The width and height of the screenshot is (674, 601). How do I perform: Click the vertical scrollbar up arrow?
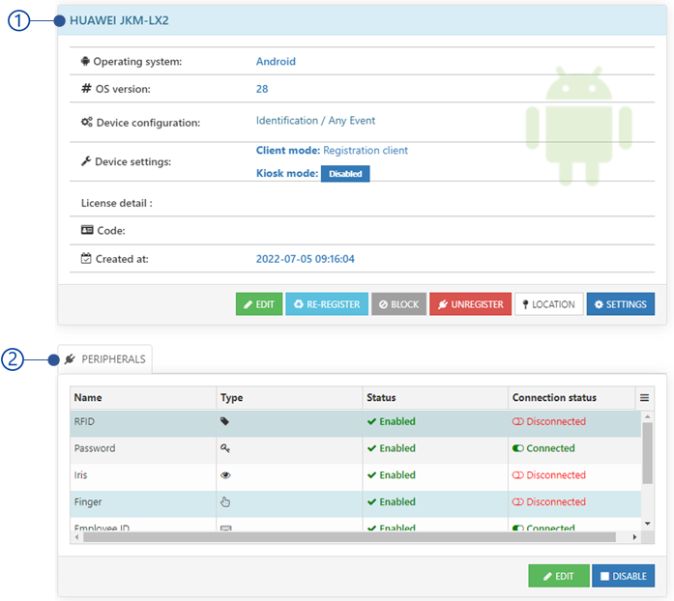(647, 416)
